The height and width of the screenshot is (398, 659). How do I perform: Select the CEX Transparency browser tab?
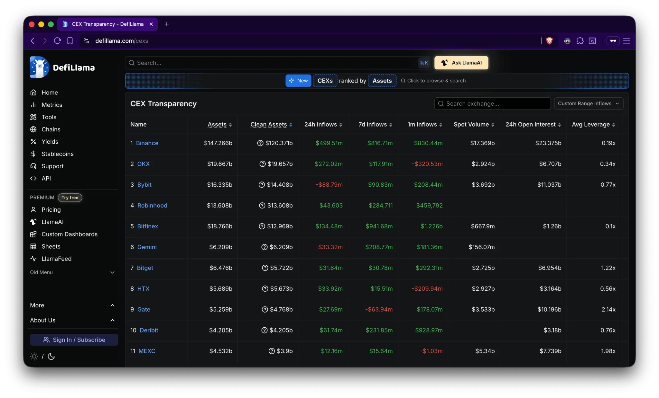point(107,24)
